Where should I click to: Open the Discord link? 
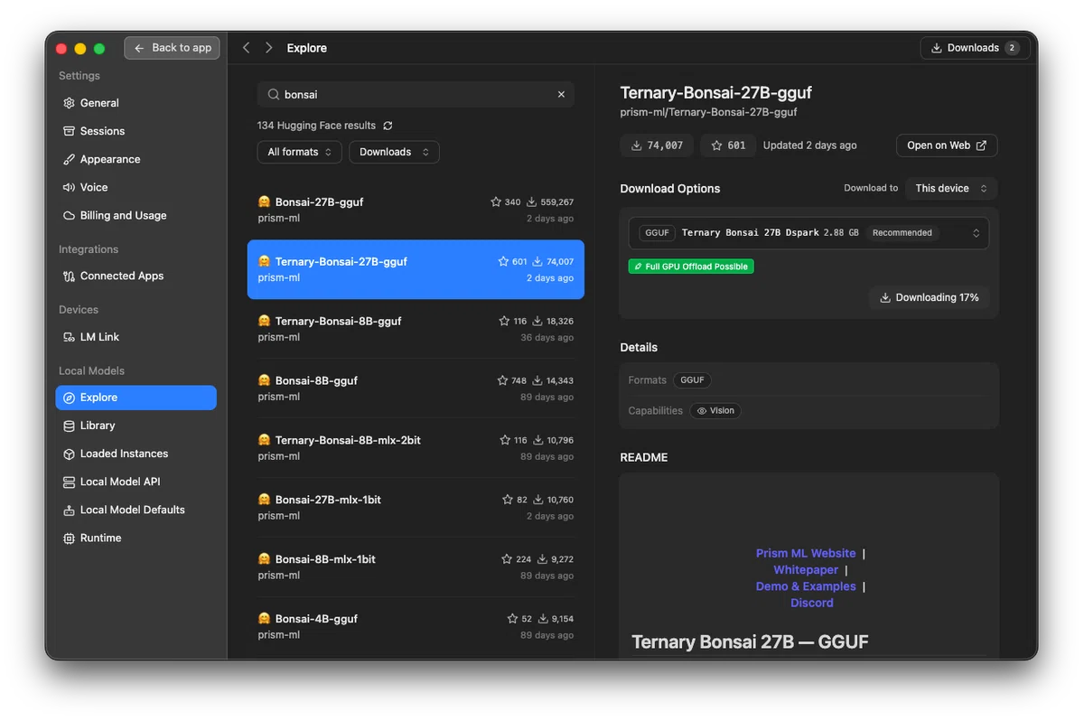[x=812, y=603]
